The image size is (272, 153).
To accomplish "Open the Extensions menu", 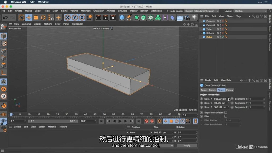I will 156,11.
